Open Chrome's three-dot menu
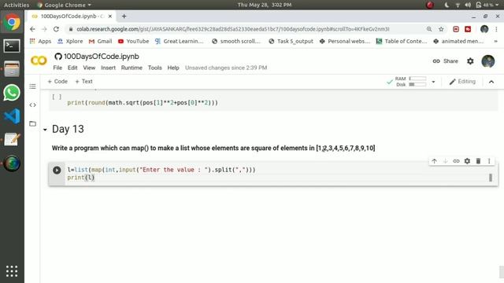This screenshot has width=504, height=283. (496, 29)
